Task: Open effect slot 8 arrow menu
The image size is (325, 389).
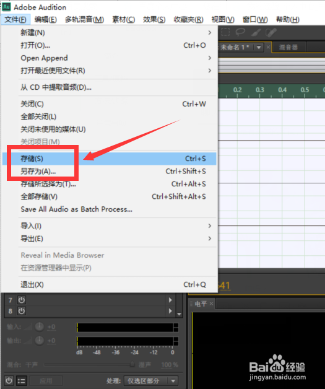Action: pyautogui.click(x=170, y=311)
